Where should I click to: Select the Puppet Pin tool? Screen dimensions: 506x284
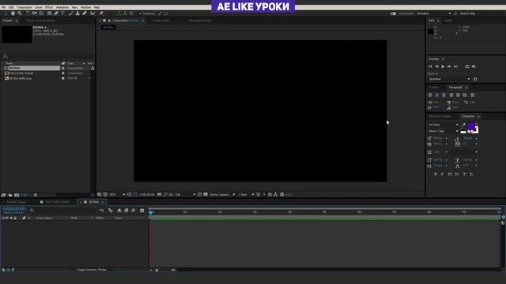click(x=101, y=13)
